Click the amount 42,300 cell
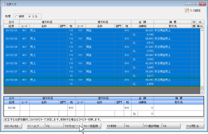 tap(142, 63)
